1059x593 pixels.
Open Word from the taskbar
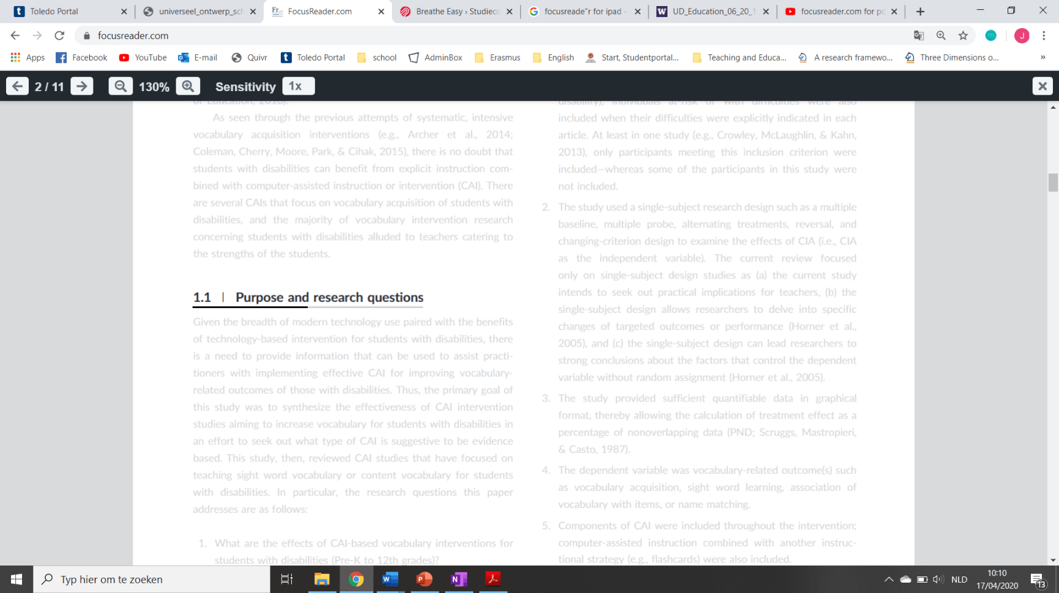coord(390,579)
